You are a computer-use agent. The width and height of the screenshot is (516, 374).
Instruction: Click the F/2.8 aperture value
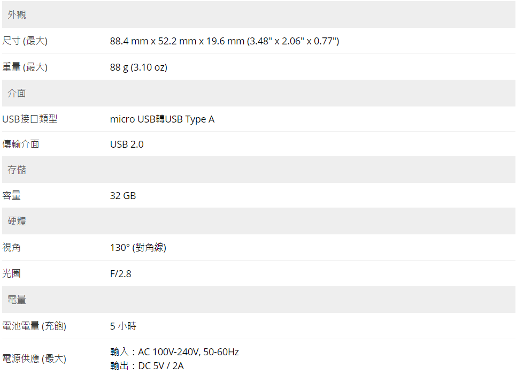120,273
